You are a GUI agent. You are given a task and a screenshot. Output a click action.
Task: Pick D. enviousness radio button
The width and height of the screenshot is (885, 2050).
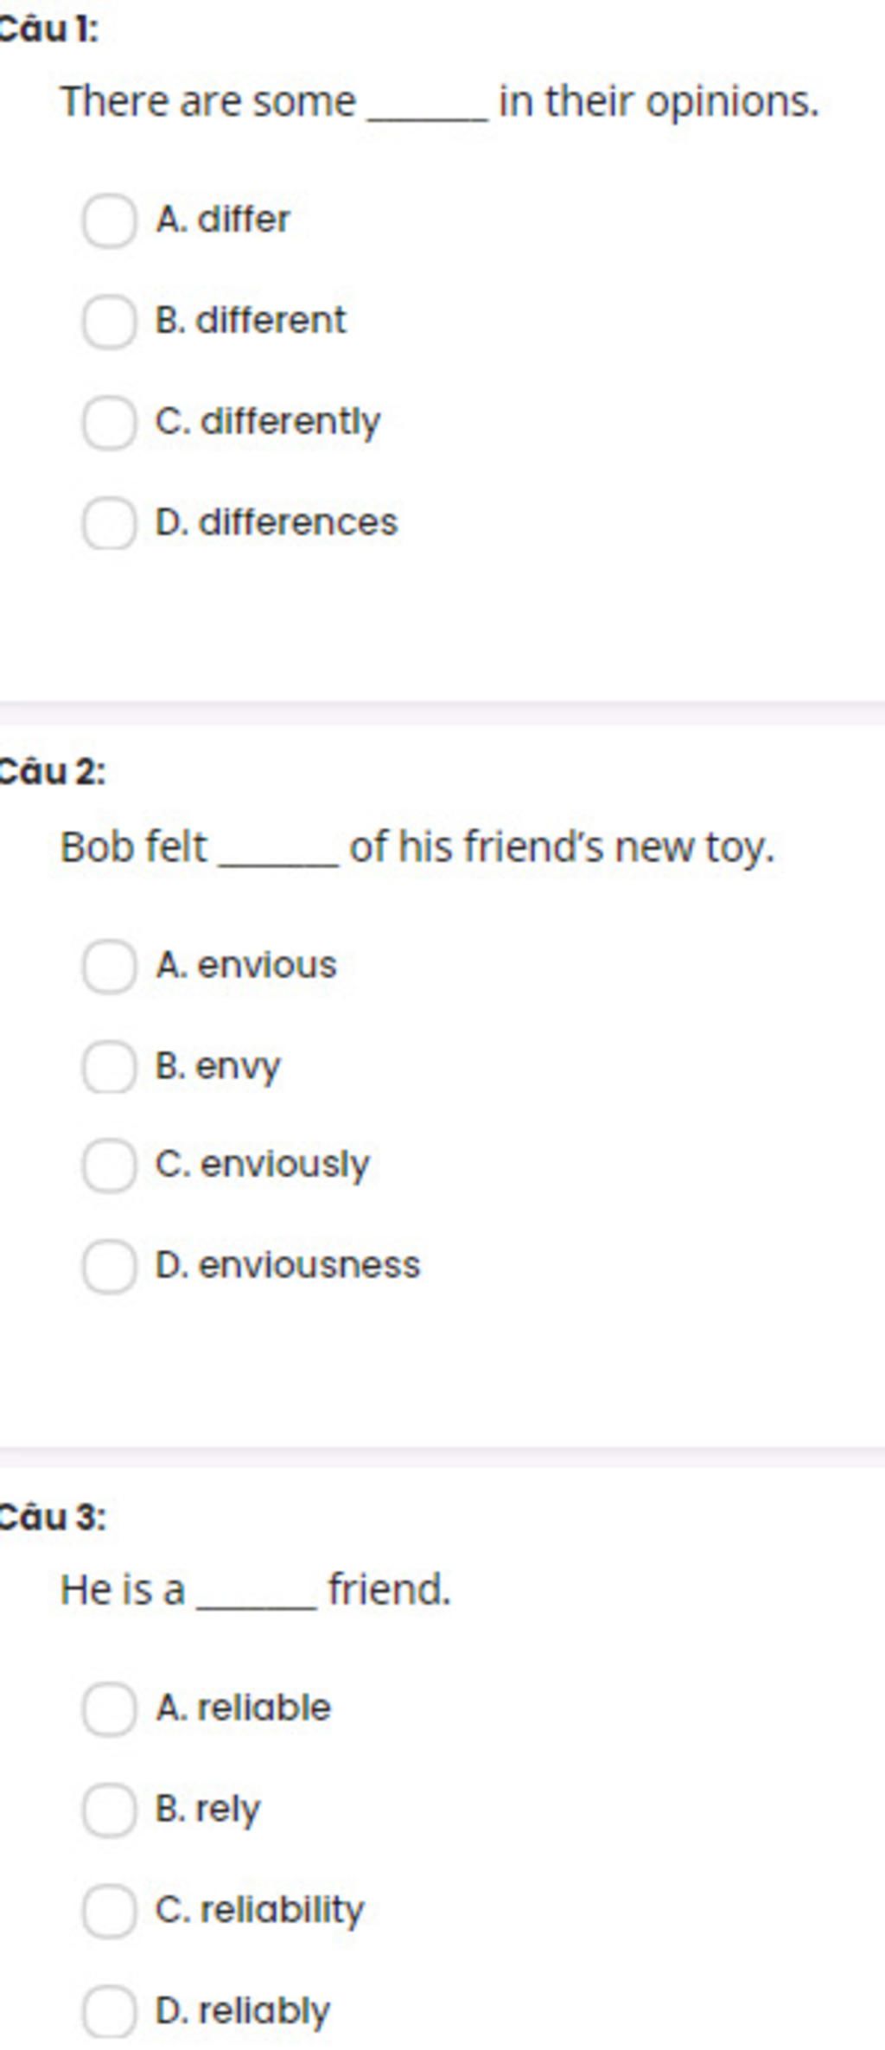pos(109,1267)
